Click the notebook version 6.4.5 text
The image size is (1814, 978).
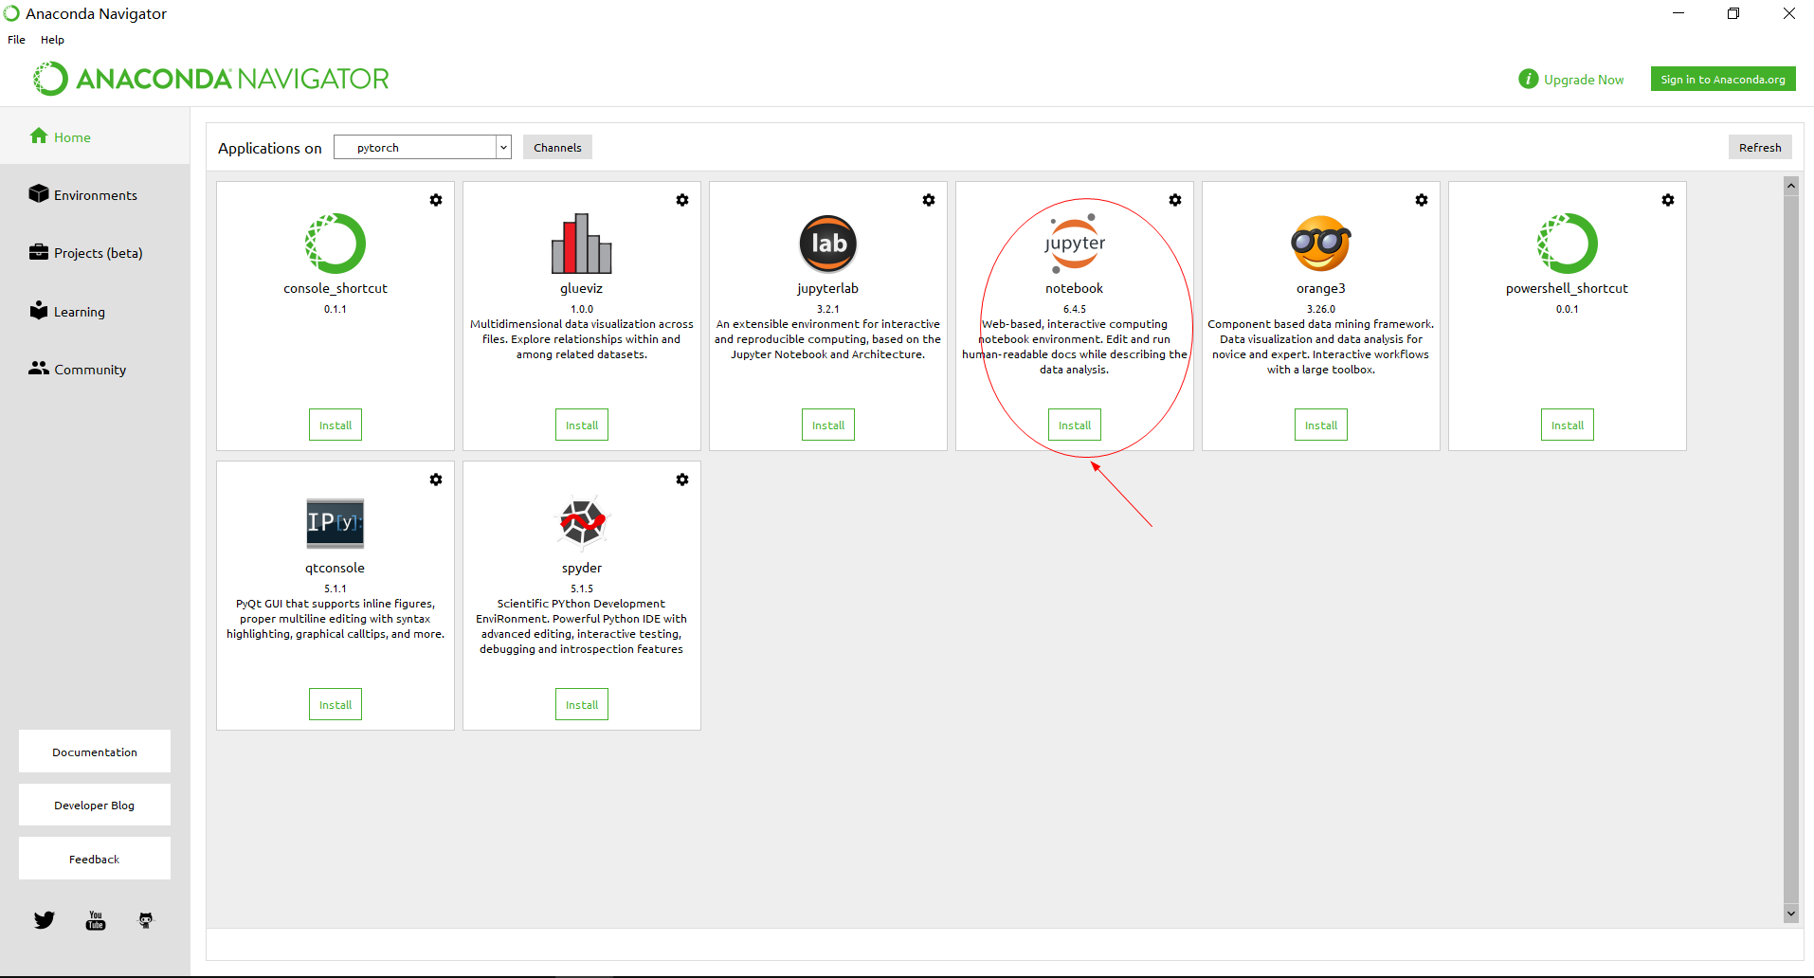pos(1075,309)
